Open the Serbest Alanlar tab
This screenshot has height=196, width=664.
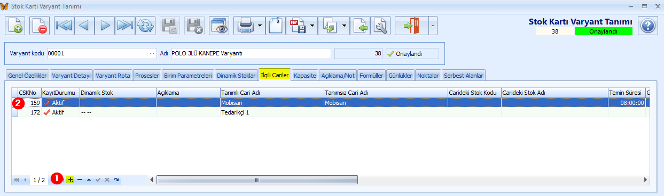point(464,76)
